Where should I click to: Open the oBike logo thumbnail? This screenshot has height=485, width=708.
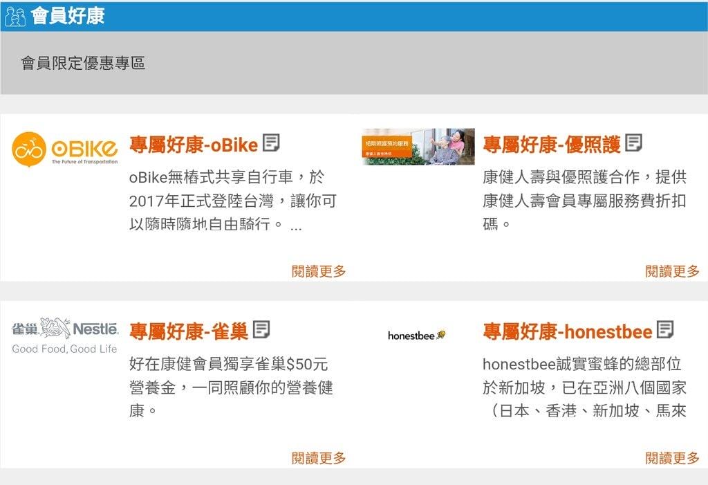click(64, 149)
